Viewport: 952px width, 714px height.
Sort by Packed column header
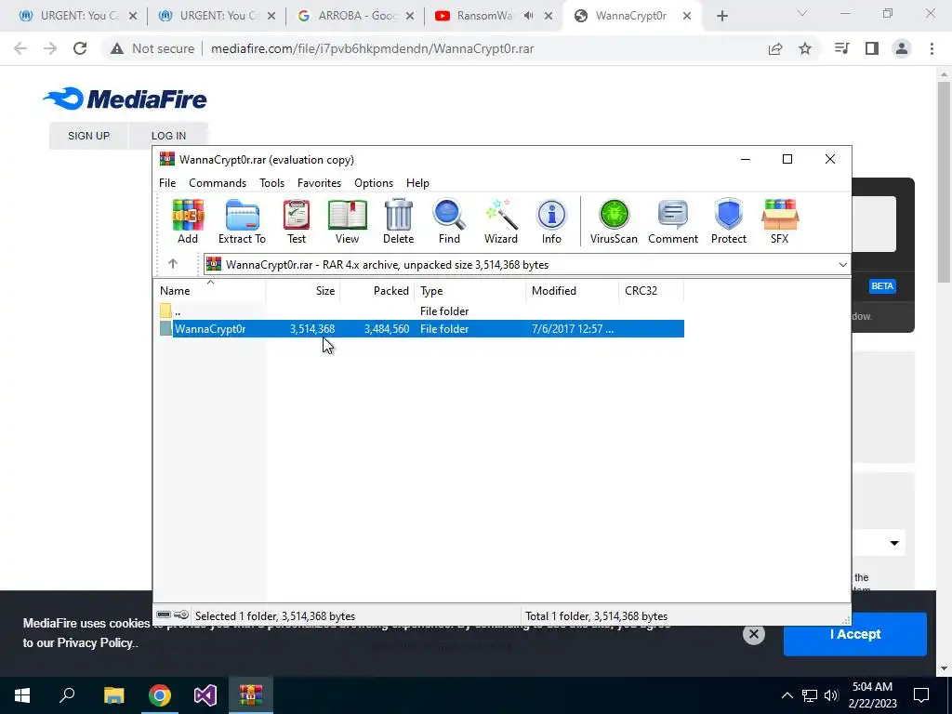[x=377, y=291]
